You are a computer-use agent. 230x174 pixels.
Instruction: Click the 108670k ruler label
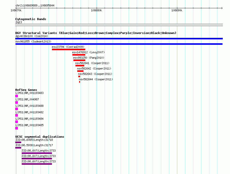(x=16, y=10)
